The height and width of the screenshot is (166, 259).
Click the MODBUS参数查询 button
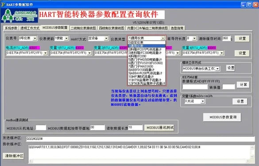coord(222,117)
